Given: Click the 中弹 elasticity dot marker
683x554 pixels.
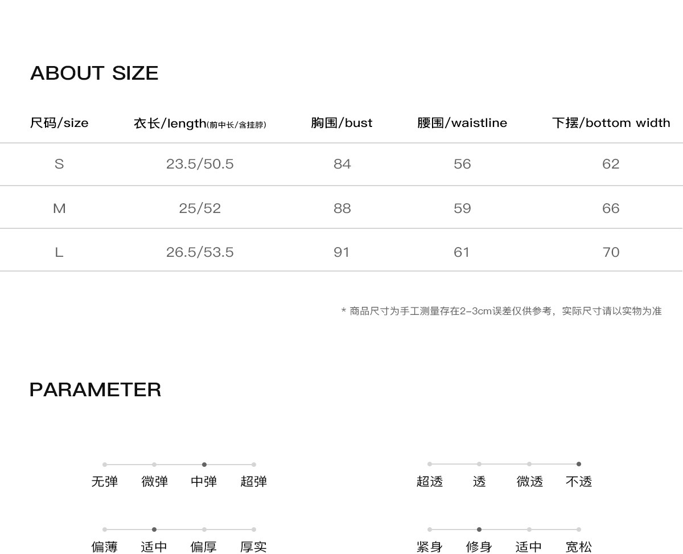Looking at the screenshot, I should [x=204, y=465].
